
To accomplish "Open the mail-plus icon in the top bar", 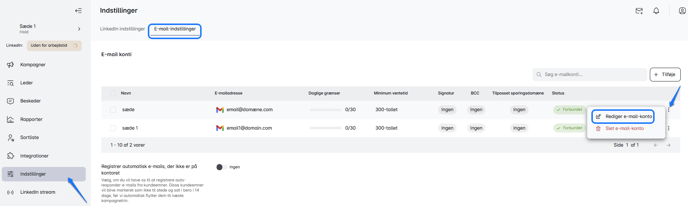I will 639,11.
